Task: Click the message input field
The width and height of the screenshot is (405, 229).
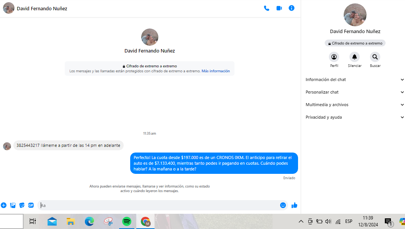Action: point(160,205)
